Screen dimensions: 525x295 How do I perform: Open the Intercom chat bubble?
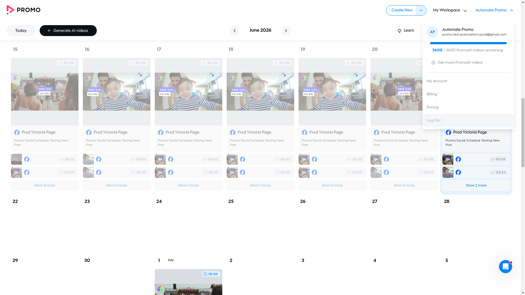click(x=505, y=267)
